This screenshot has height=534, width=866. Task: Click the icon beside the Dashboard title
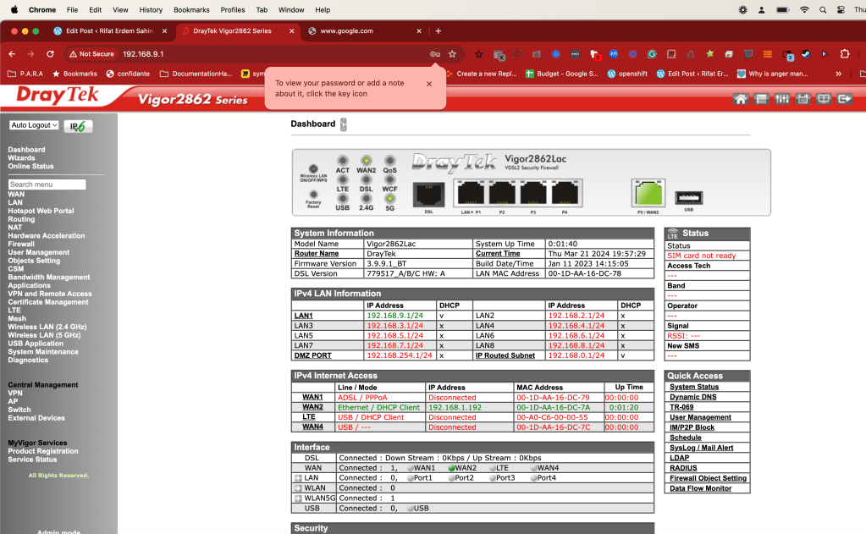click(x=343, y=124)
